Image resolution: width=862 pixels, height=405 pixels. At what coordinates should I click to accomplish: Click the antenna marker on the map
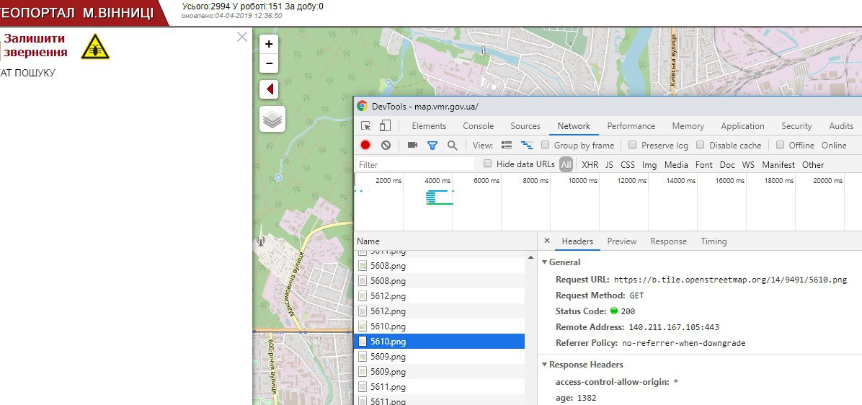(x=261, y=240)
